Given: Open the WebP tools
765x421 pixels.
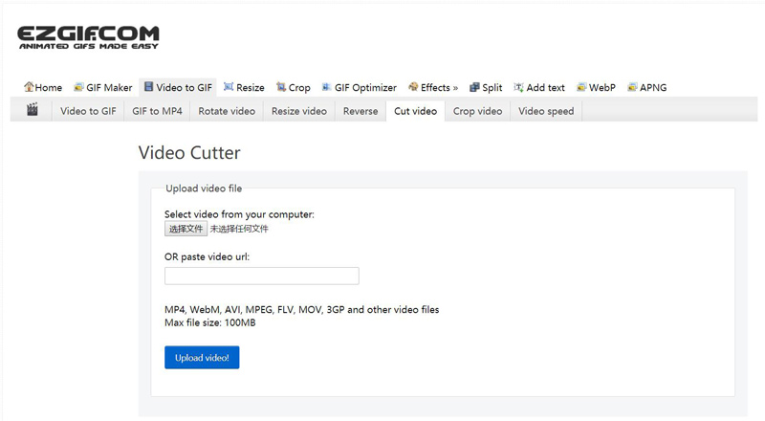Looking at the screenshot, I should tap(596, 87).
